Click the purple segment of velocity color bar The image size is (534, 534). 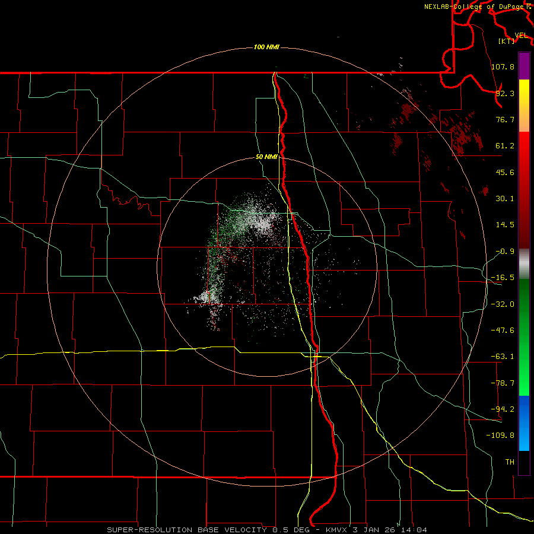tap(524, 66)
